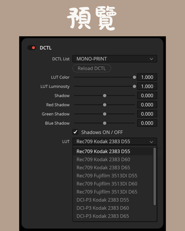The image size is (185, 231).
Task: Click the LUT list scrollbar thumb
Action: [x=155, y=177]
